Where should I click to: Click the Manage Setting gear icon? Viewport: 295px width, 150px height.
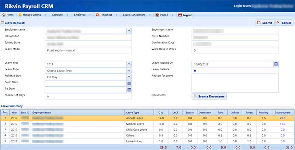(20, 15)
